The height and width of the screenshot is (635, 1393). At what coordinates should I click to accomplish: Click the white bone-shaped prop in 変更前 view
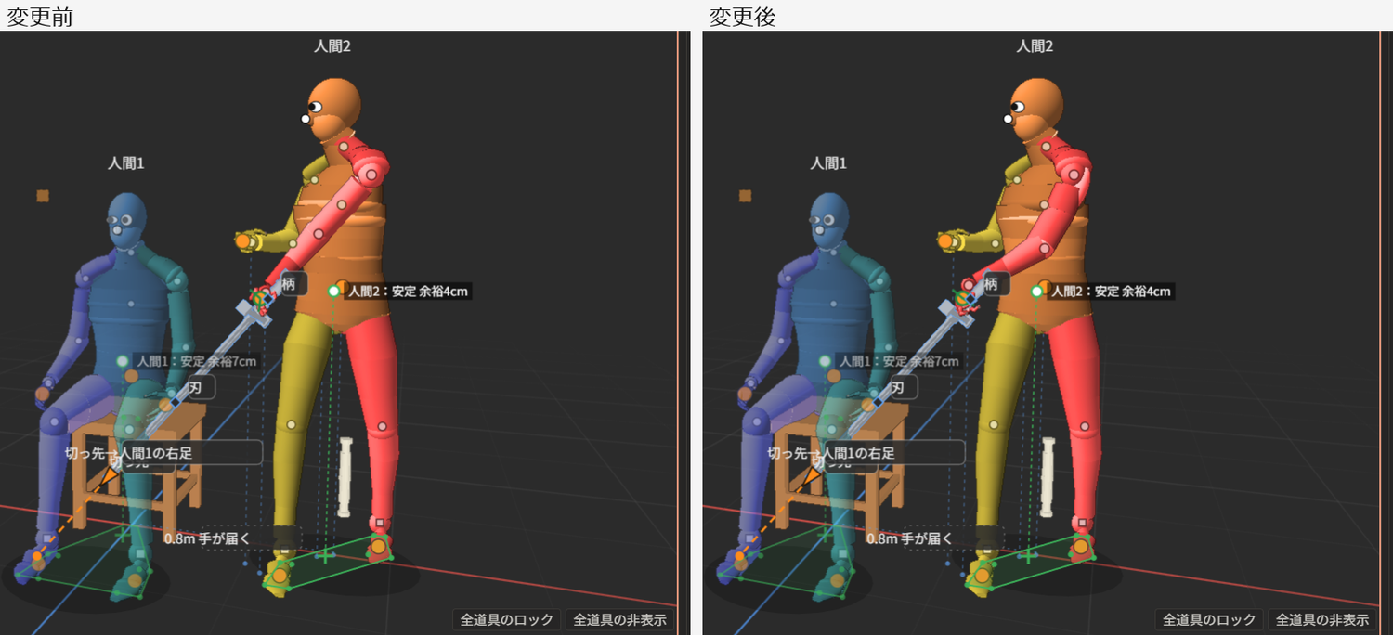(x=347, y=477)
